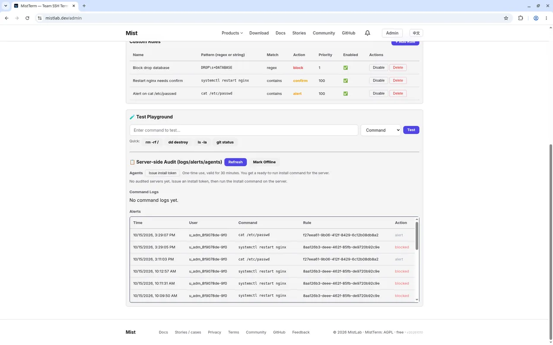Expand the Products dropdown menu
Image resolution: width=553 pixels, height=345 pixels.
(x=232, y=33)
